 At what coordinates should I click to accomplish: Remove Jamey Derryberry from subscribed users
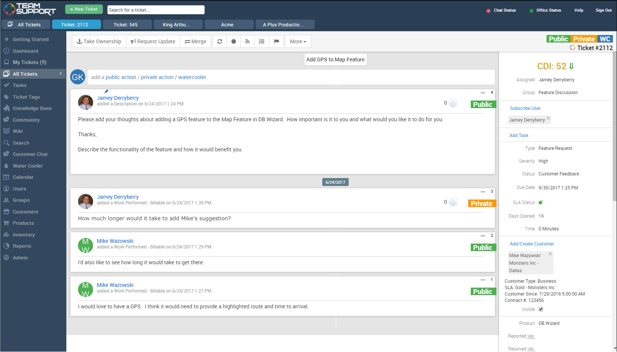548,118
